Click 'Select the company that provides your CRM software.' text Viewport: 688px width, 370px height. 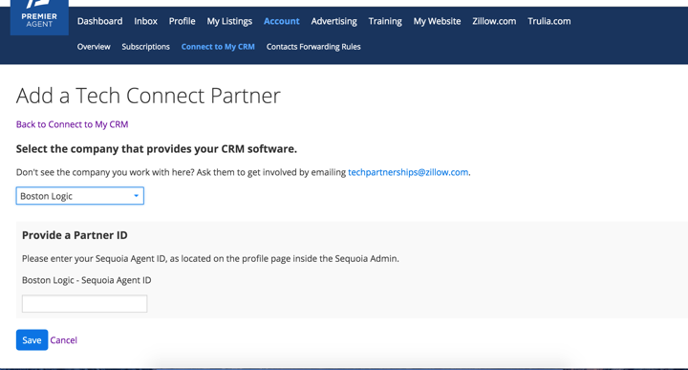[x=157, y=149]
